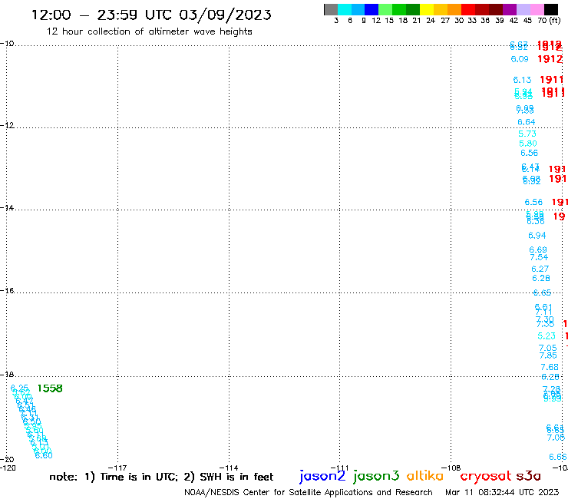
Task: Click the '6.09' wave height value
Action: pyautogui.click(x=520, y=59)
